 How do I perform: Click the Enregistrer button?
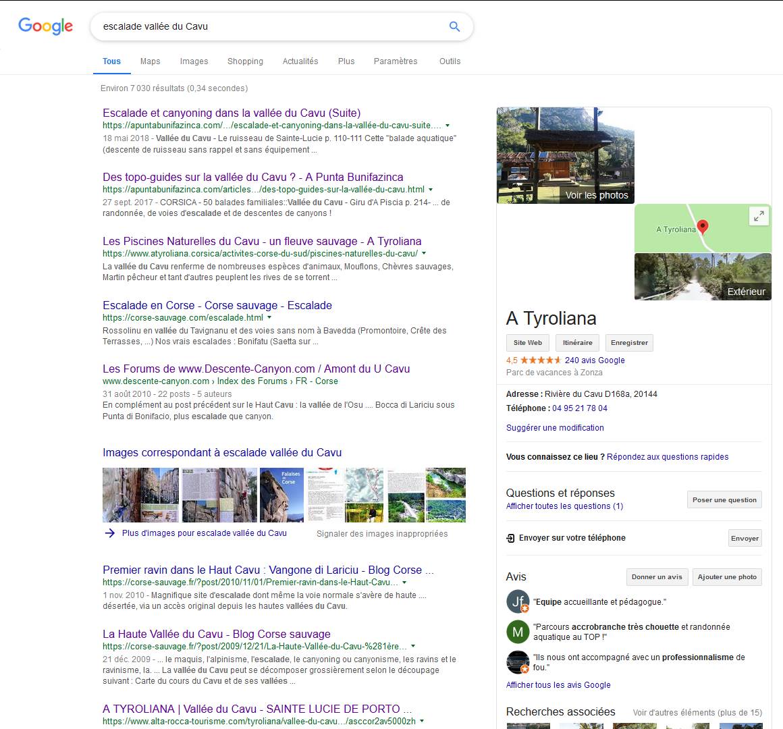tap(629, 342)
